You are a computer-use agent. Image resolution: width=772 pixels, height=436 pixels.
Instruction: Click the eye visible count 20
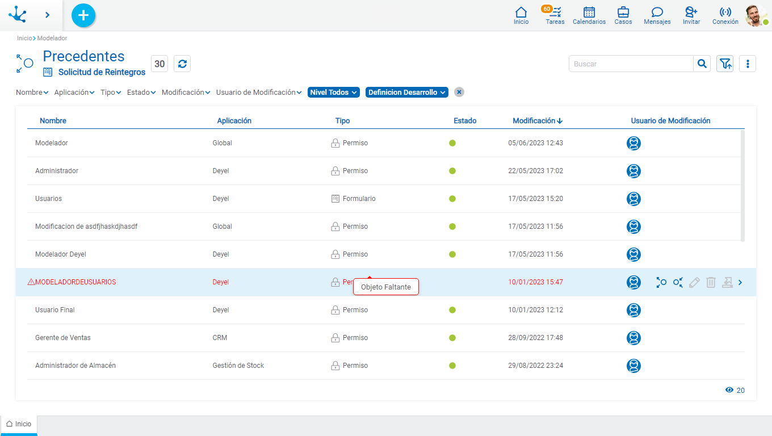(x=735, y=390)
